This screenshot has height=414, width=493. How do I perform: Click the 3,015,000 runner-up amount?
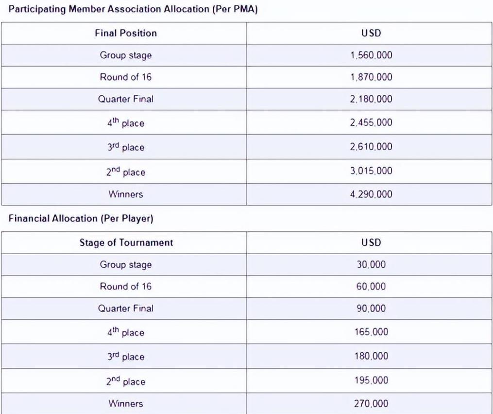371,171
